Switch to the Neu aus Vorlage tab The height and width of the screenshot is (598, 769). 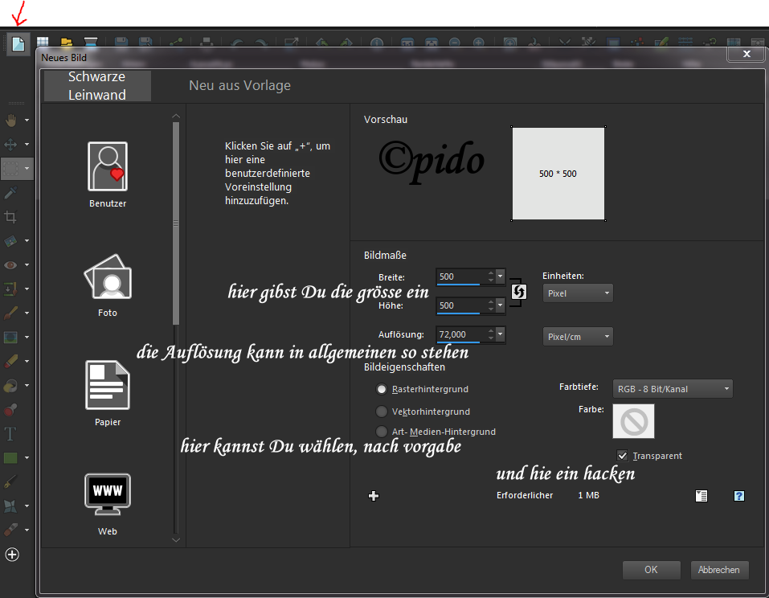point(239,85)
